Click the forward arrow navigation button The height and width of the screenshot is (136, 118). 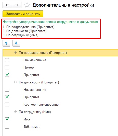[x=17, y=5]
